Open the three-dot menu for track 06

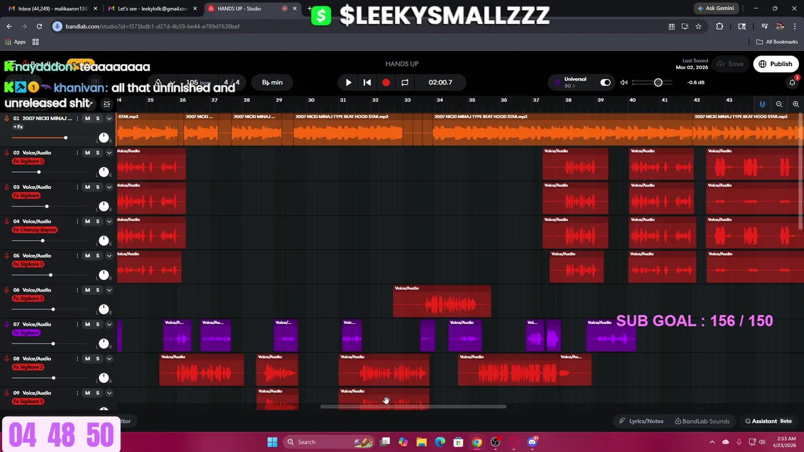pos(77,290)
